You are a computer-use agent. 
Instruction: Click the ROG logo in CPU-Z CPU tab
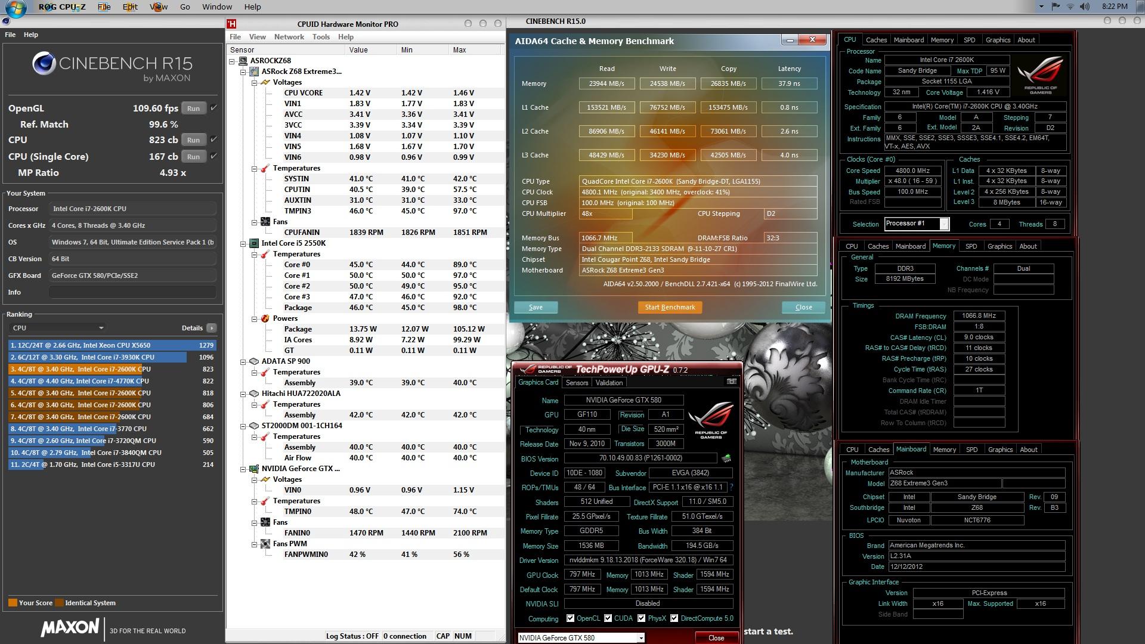pyautogui.click(x=1041, y=75)
